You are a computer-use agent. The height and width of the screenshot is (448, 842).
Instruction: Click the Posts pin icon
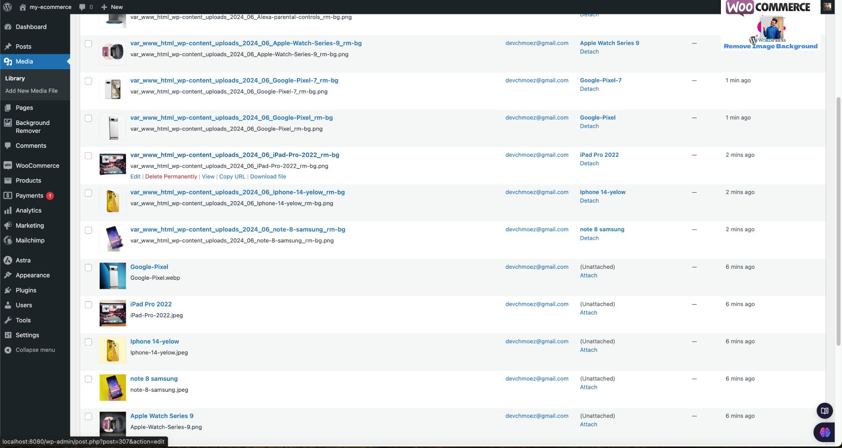(8, 46)
